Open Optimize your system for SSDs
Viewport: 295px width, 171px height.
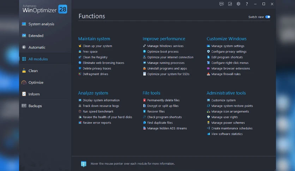point(168,74)
